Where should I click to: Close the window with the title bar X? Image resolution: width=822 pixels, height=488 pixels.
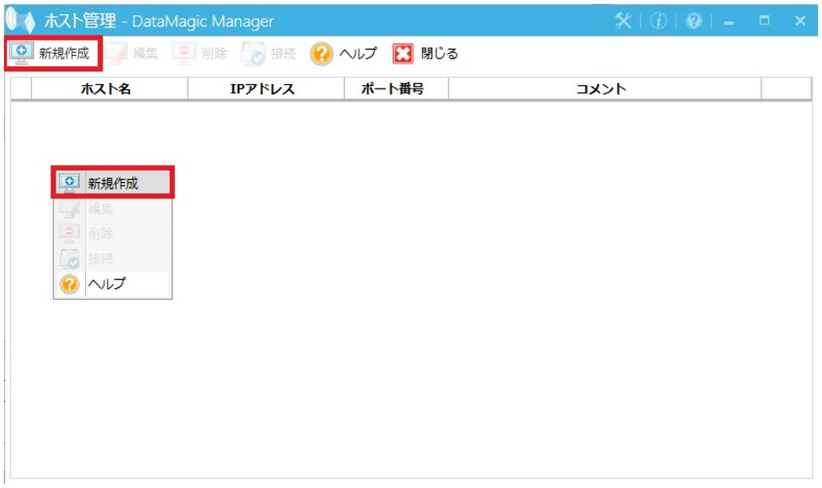[x=800, y=21]
